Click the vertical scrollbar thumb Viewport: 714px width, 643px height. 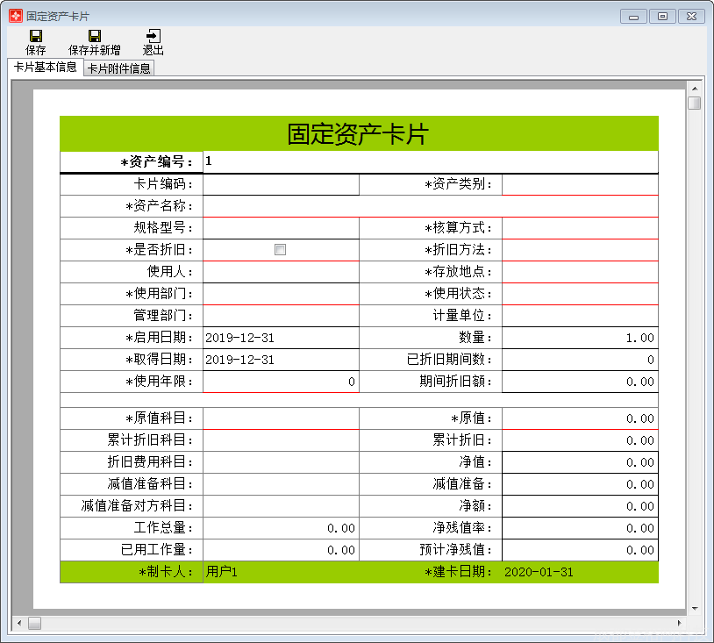pos(694,104)
